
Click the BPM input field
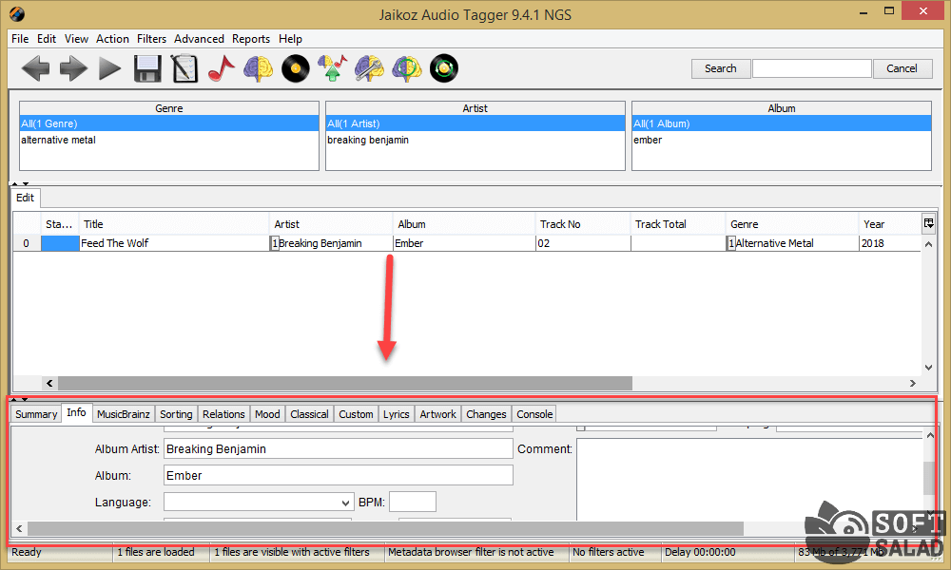click(x=412, y=503)
